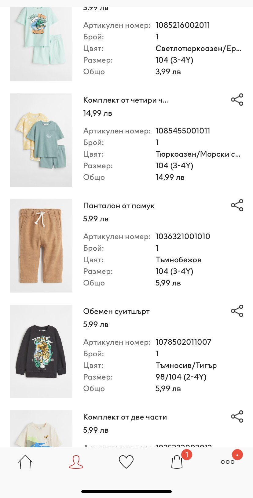Viewport: 253px width, 498px height.
Task: Open the Обемен суитшърт product title
Action: point(116,311)
